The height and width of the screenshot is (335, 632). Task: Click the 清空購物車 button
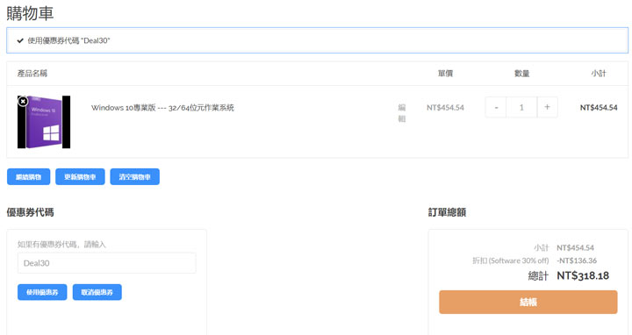(134, 177)
